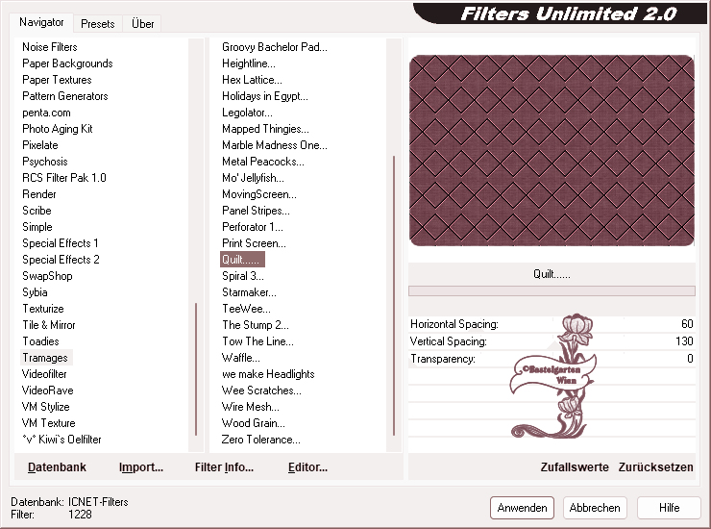Click Zufallswerte to randomize values
Image resolution: width=711 pixels, height=529 pixels.
click(x=574, y=466)
